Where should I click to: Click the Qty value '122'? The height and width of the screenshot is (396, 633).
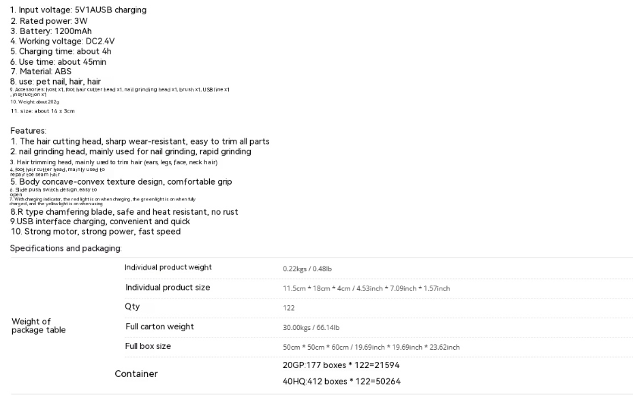pyautogui.click(x=289, y=308)
